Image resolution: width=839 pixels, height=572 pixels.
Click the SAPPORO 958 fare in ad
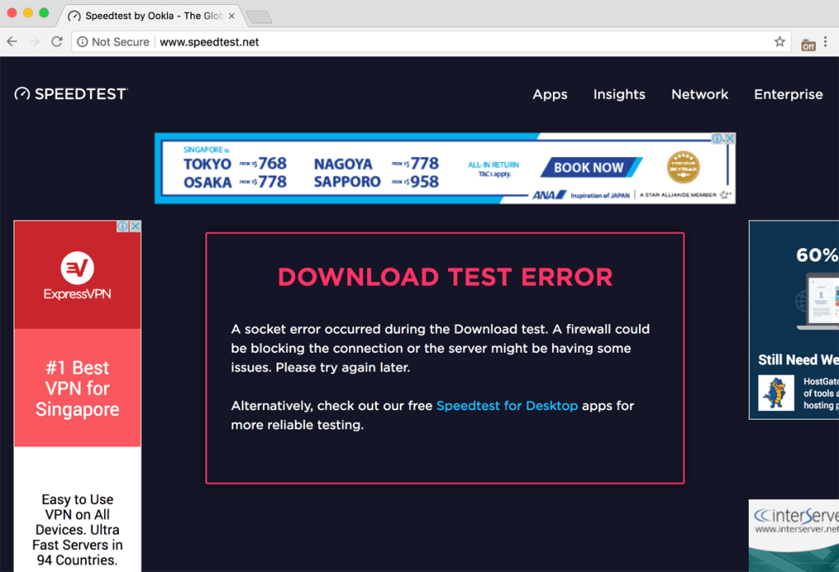pyautogui.click(x=376, y=182)
